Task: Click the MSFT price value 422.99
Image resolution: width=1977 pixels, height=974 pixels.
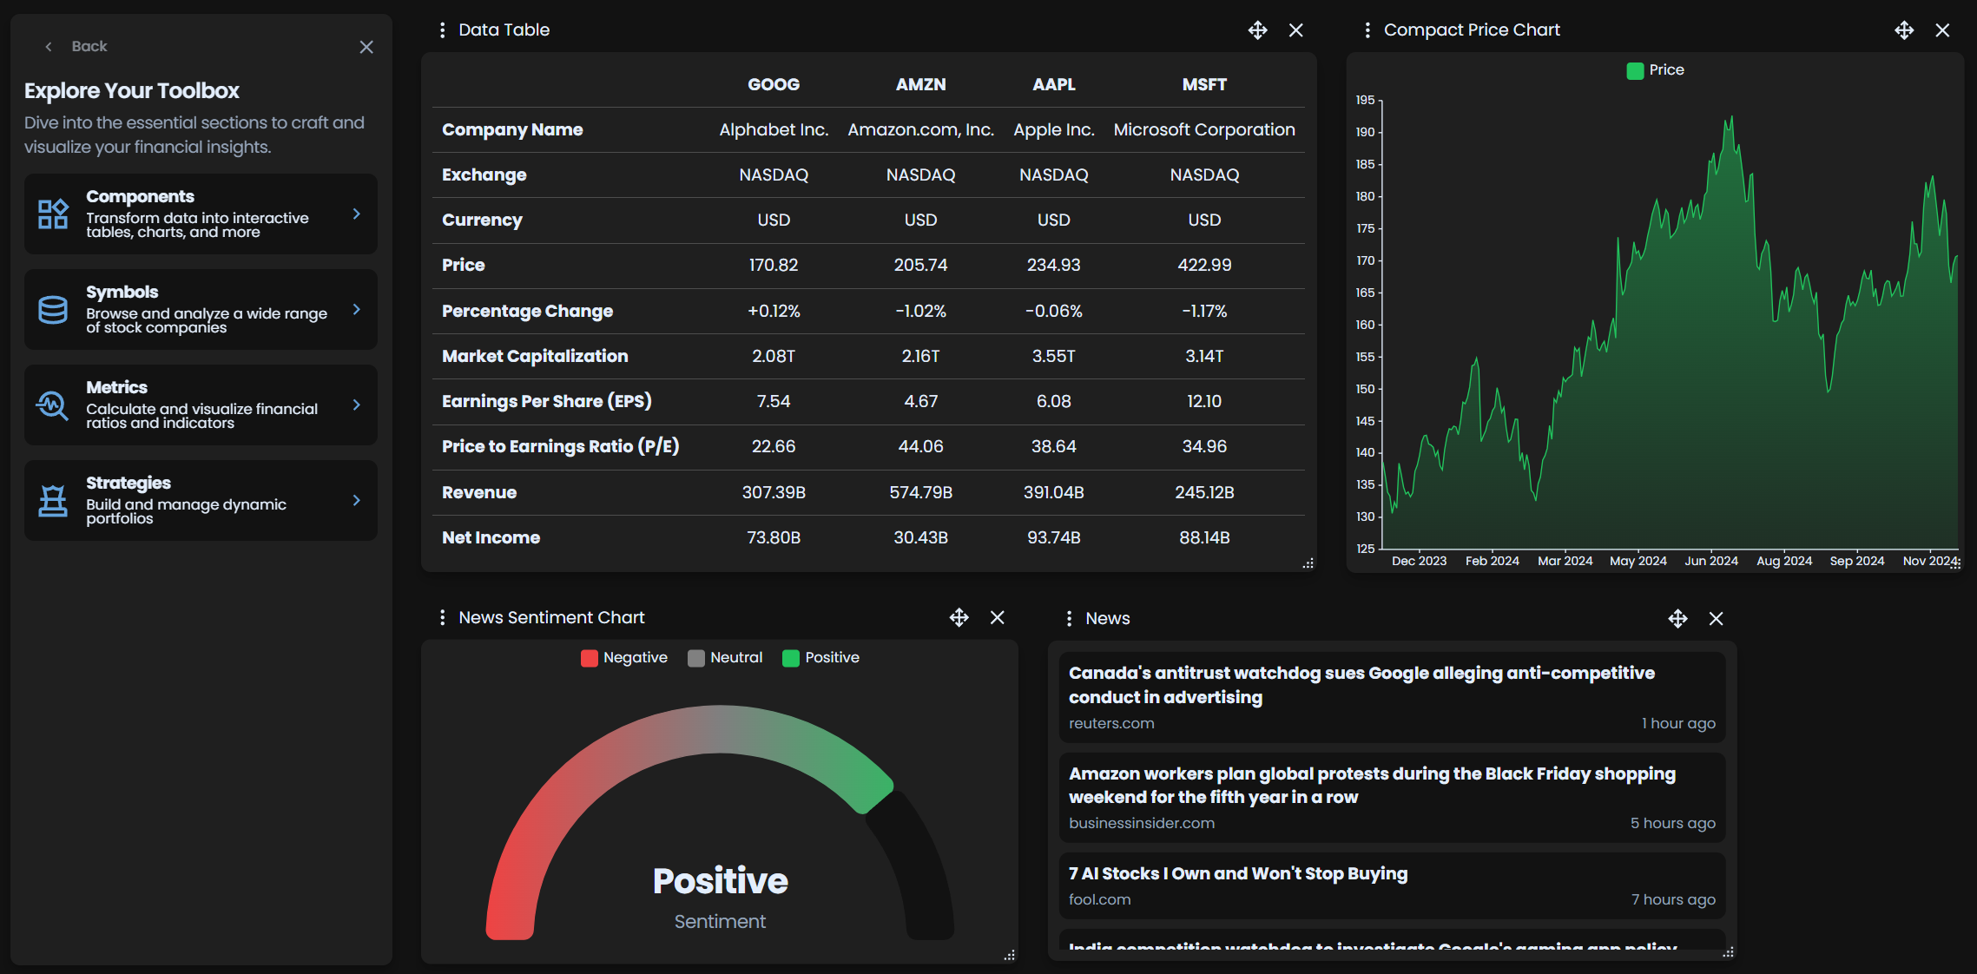Action: coord(1204,265)
